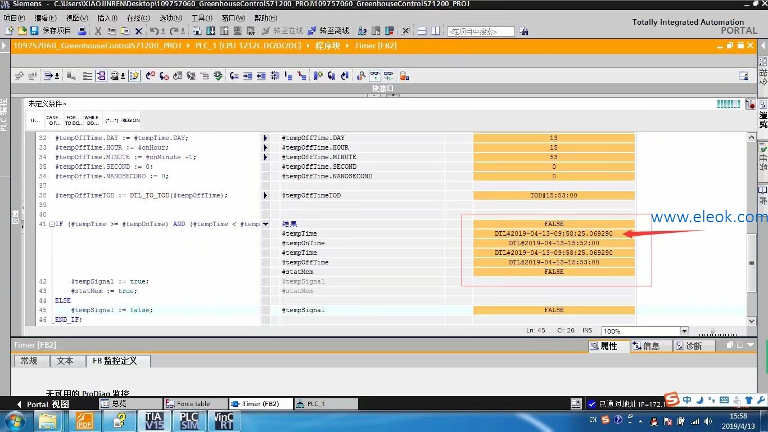
Task: Open the 信息 inspector tab
Action: 651,346
